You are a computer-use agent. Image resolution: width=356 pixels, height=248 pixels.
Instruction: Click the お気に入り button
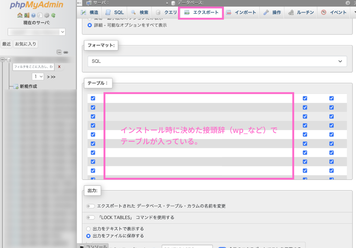click(x=26, y=44)
